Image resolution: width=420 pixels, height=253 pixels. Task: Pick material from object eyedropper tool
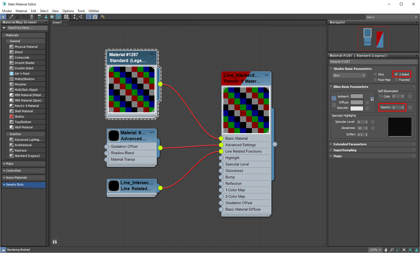click(x=11, y=17)
